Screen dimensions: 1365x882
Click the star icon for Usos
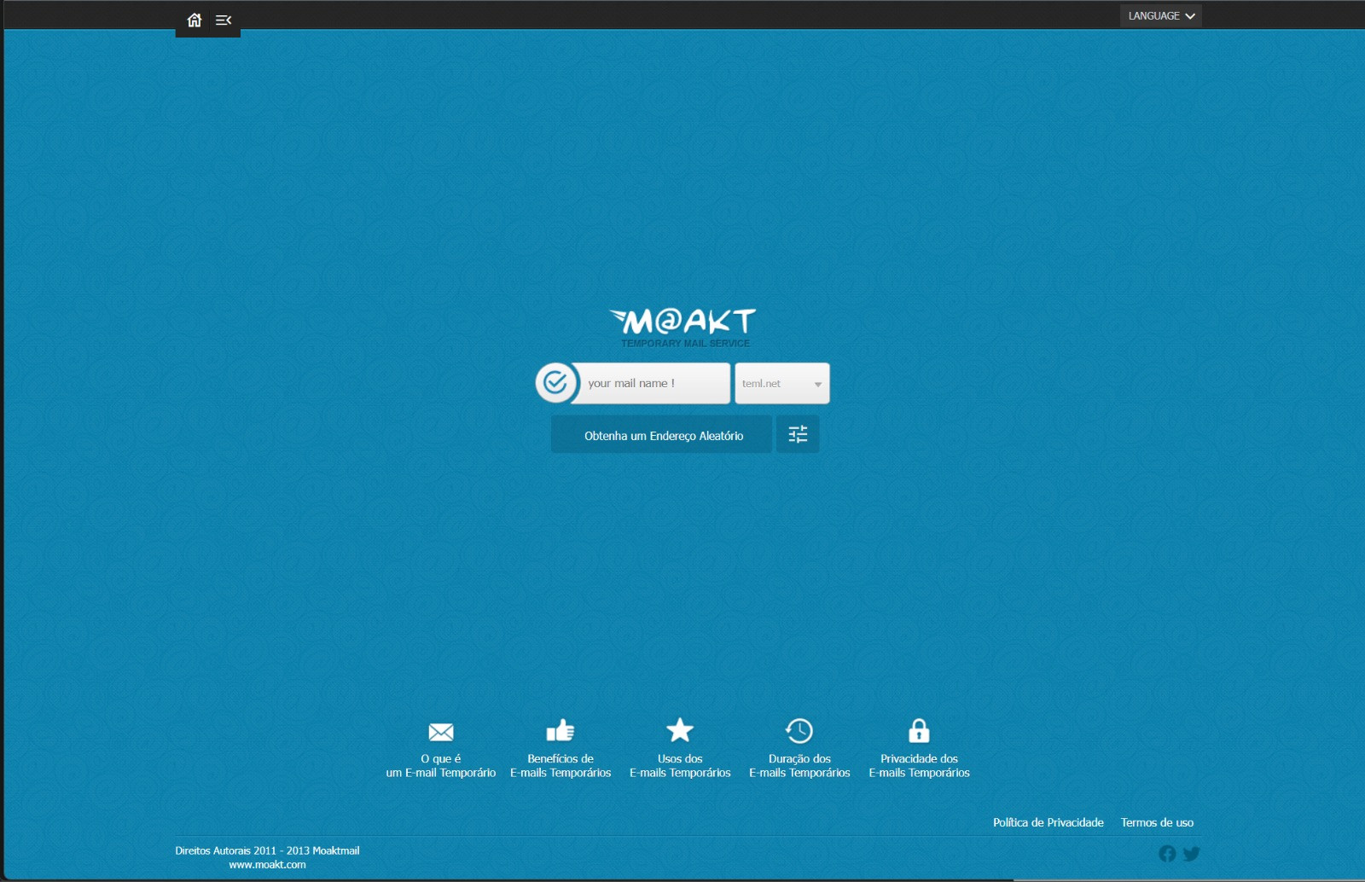tap(680, 730)
